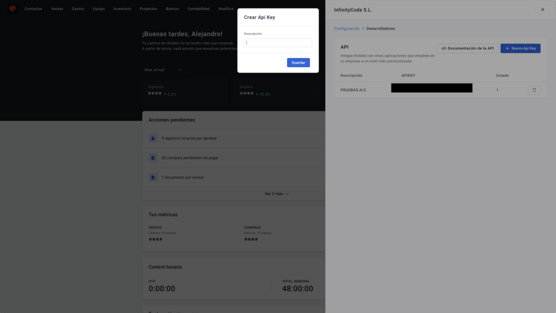Click the Desarrolladores breadcrumb text

point(381,28)
